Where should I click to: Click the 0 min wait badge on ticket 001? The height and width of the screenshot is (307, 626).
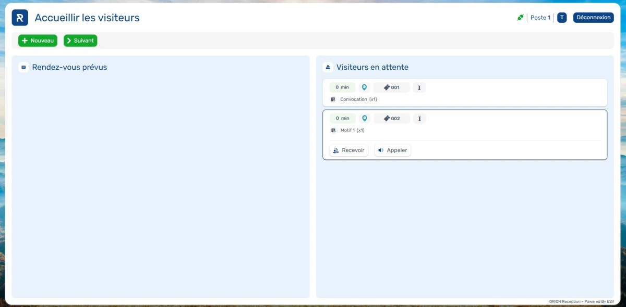[x=342, y=87]
